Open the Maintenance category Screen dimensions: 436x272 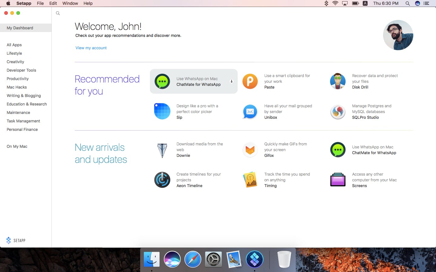tap(18, 112)
